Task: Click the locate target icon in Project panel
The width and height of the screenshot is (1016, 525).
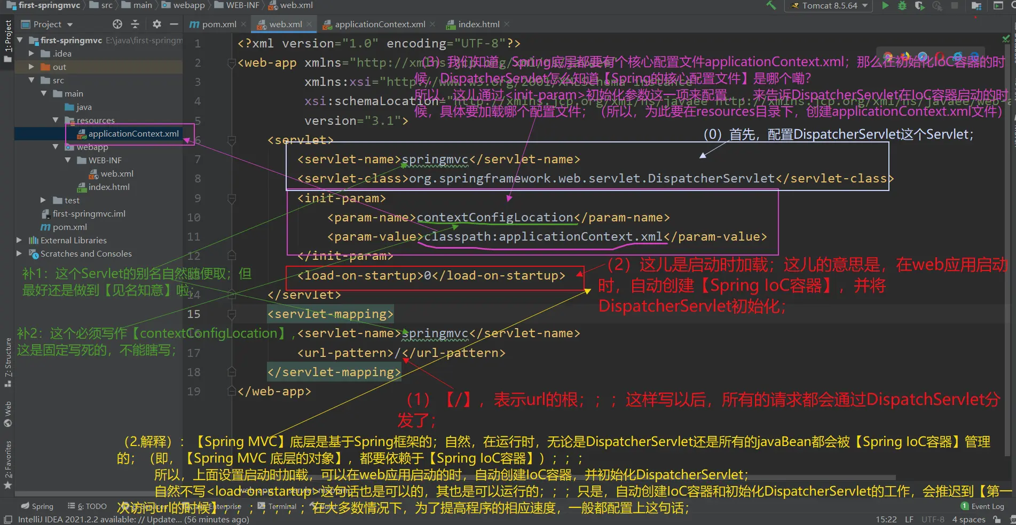Action: [117, 24]
